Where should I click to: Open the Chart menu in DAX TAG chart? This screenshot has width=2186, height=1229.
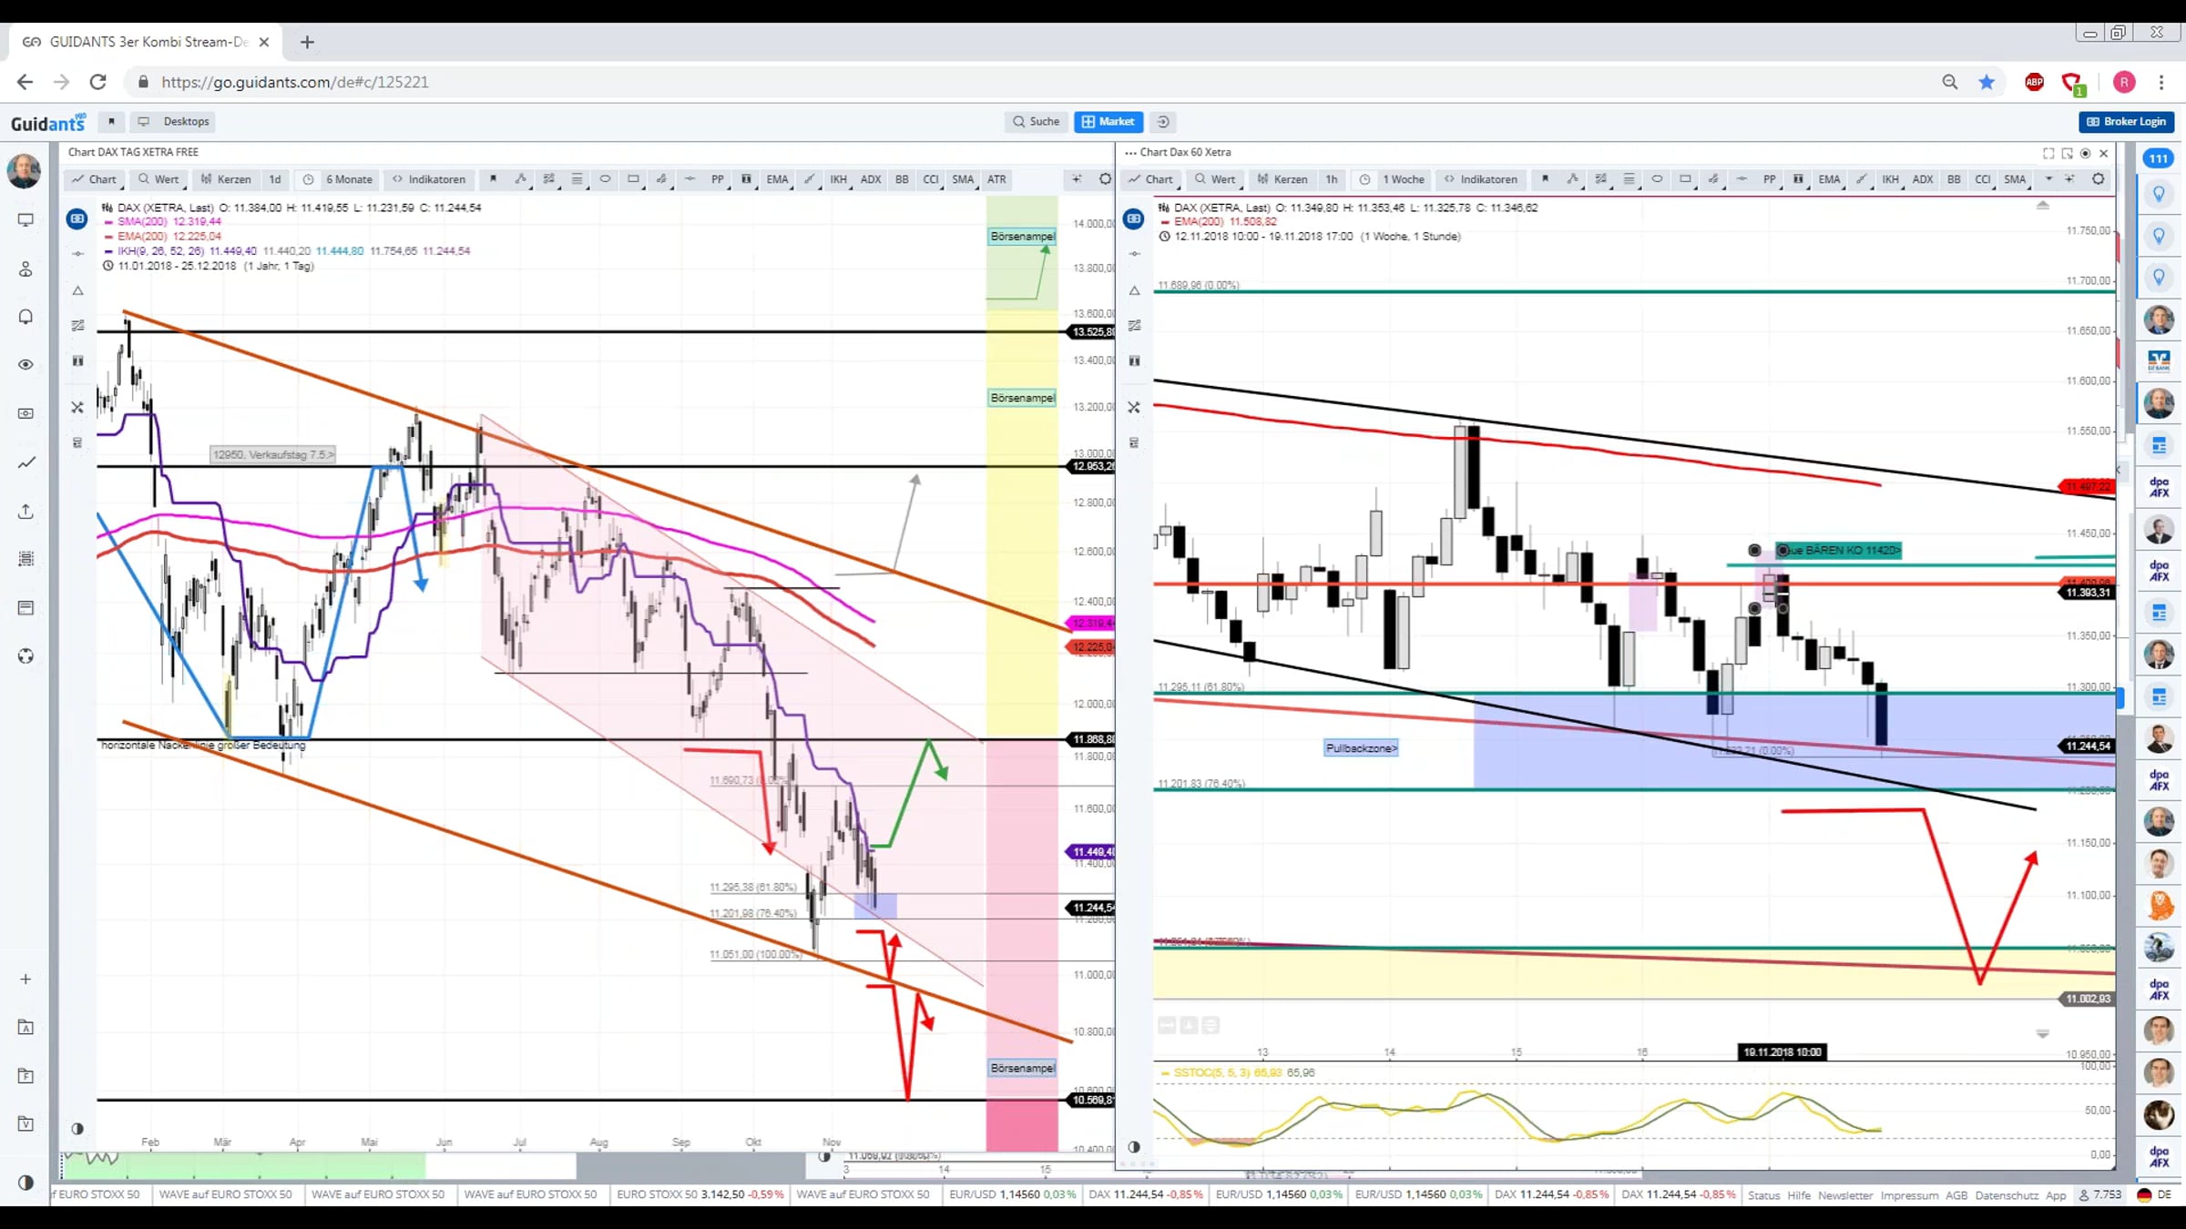click(x=95, y=179)
